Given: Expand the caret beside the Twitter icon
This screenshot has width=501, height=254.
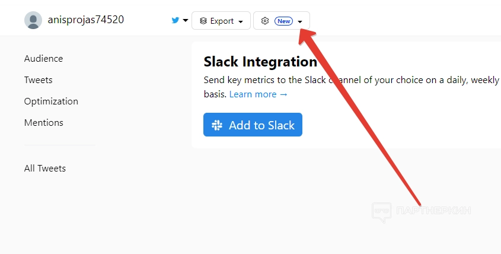Looking at the screenshot, I should coord(186,21).
